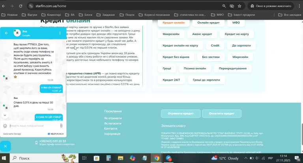Open the Відгуки bookmarks folder
Image resolution: width=303 pixels, height=163 pixels.
(30, 15)
